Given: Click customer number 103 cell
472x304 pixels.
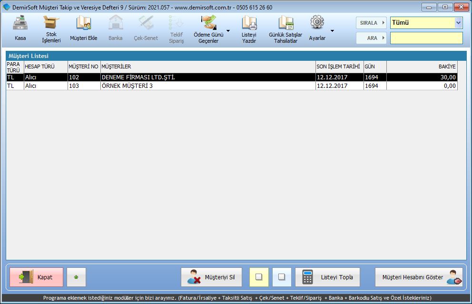Looking at the screenshot, I should click(x=84, y=85).
